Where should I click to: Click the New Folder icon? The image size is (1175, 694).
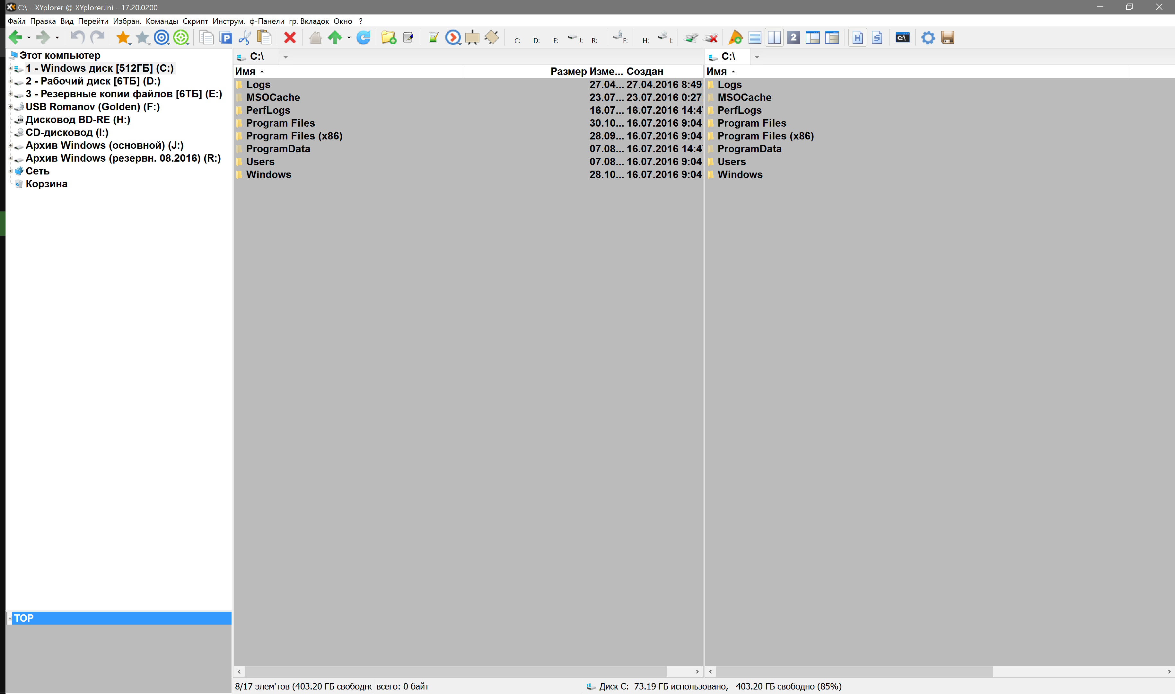click(388, 37)
